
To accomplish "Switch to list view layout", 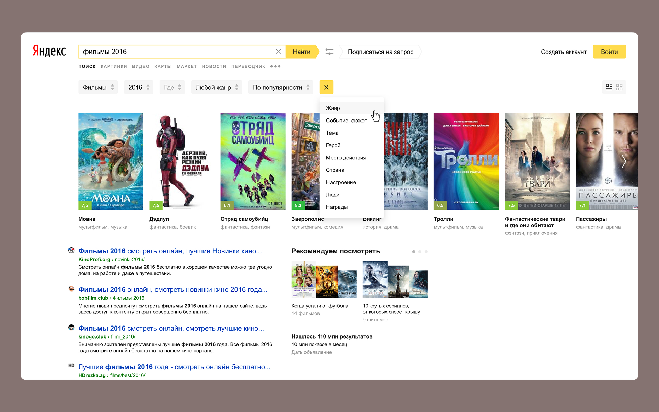I will tap(609, 87).
